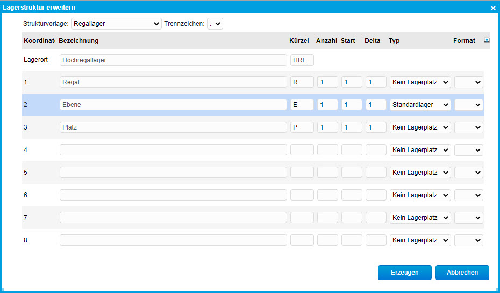The image size is (500, 293).
Task: Open the Typ dropdown in row 8
Action: (420, 240)
